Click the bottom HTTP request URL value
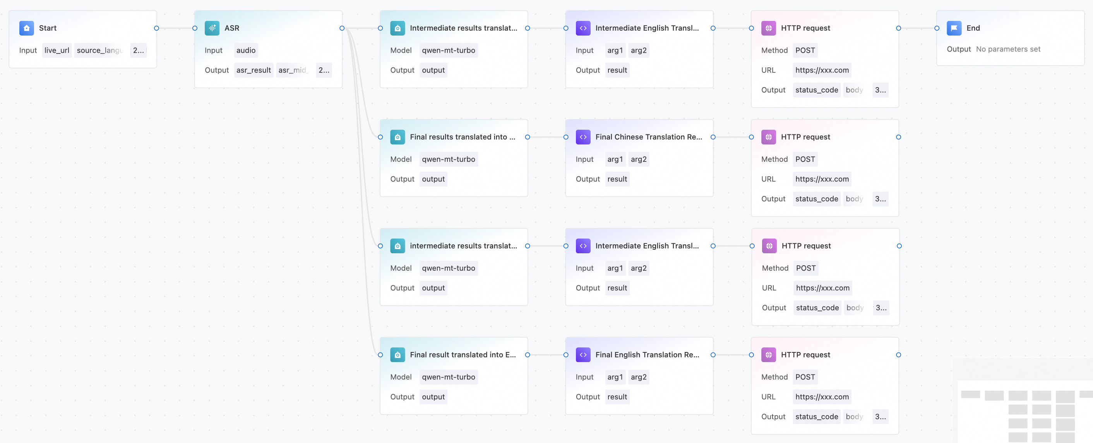Image resolution: width=1093 pixels, height=443 pixels. pos(822,397)
